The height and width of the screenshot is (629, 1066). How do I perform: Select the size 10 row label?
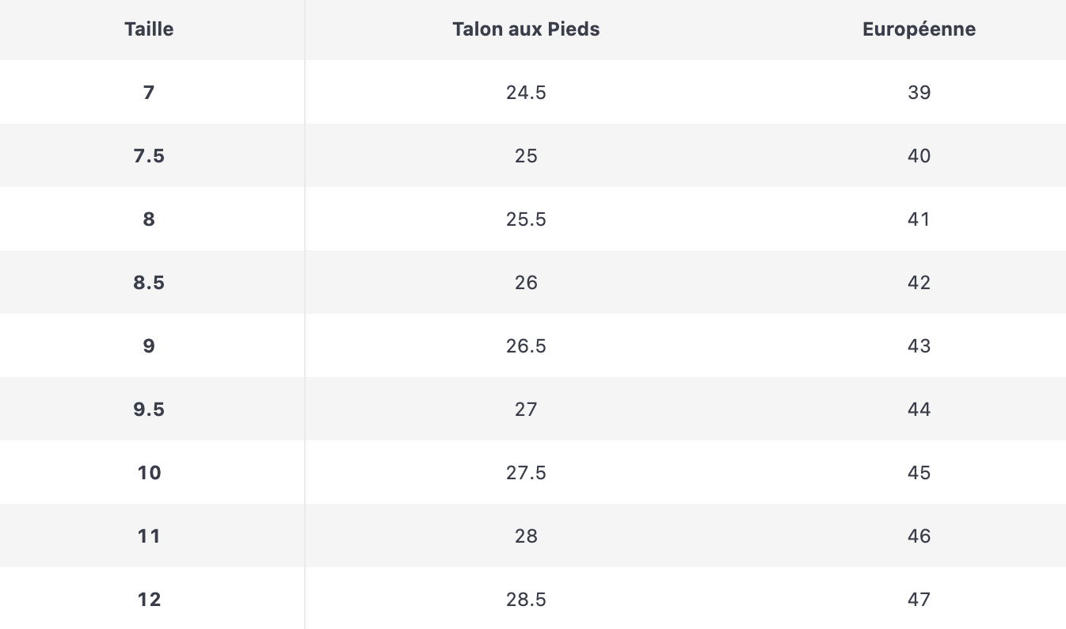pyautogui.click(x=149, y=473)
